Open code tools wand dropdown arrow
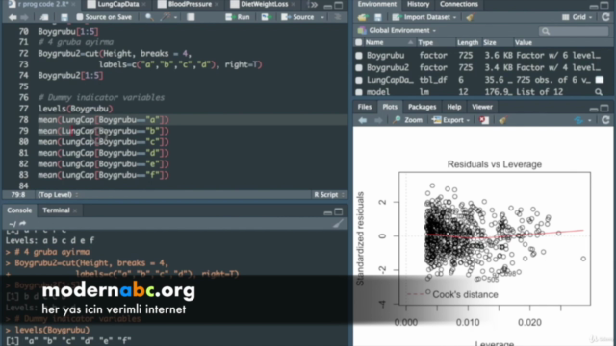This screenshot has height=346, width=616. (x=175, y=17)
